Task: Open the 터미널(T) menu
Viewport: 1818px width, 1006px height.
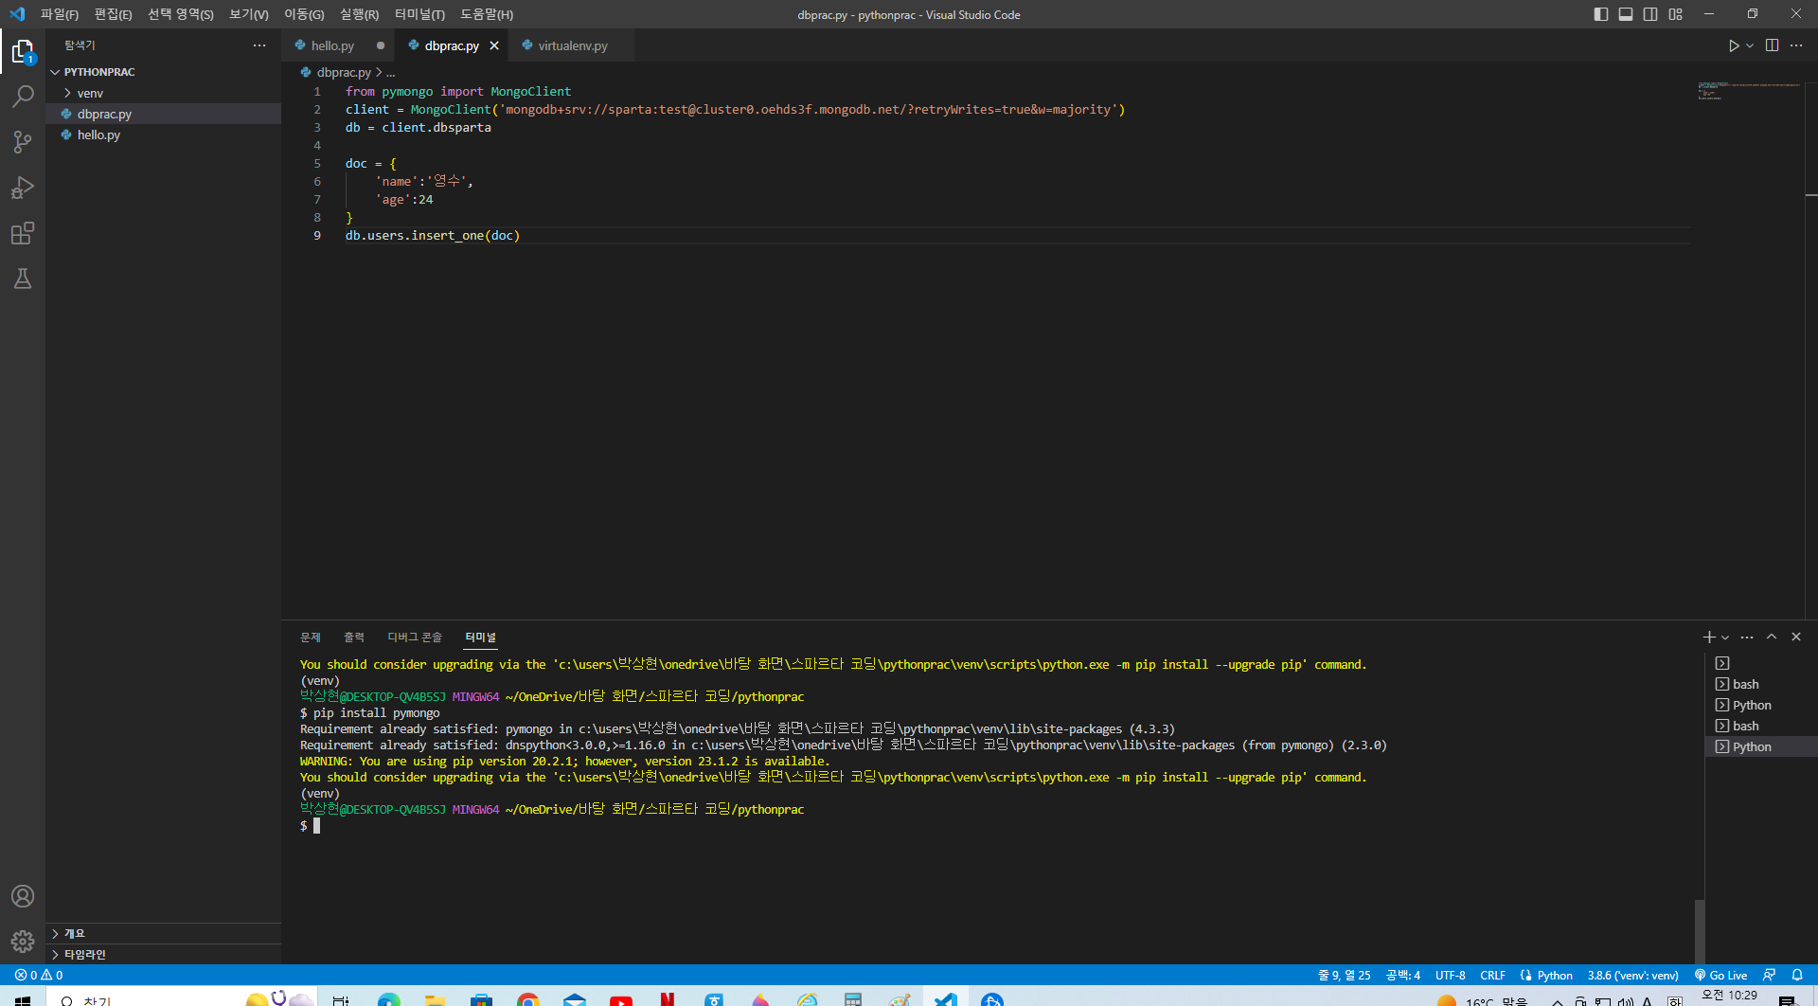Action: pos(419,14)
